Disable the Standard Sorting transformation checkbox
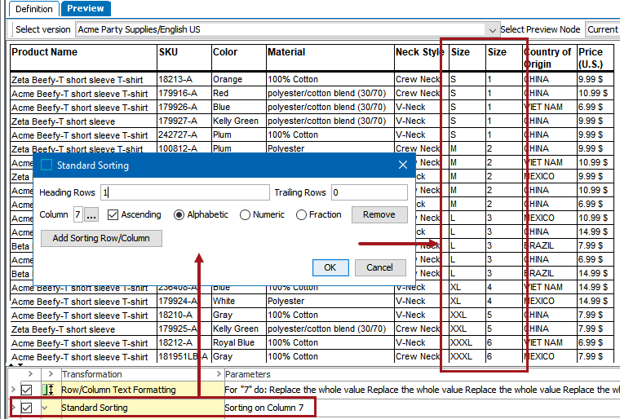The image size is (620, 419). pyautogui.click(x=27, y=408)
